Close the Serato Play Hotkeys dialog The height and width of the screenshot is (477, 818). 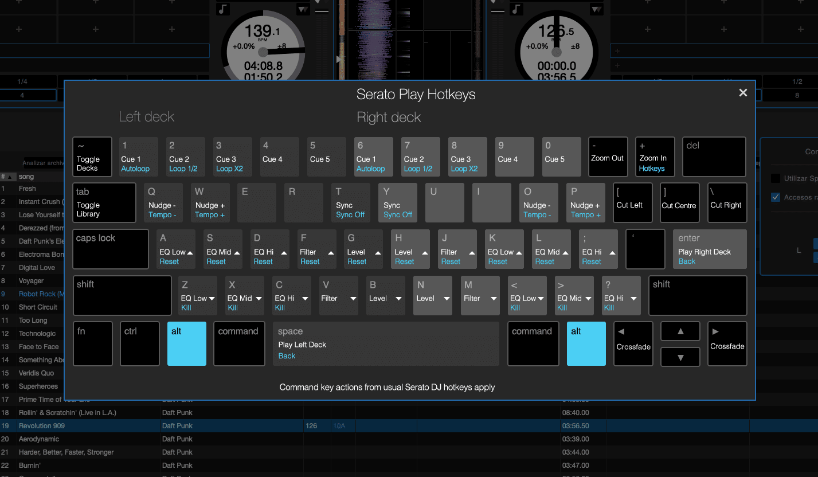pyautogui.click(x=743, y=93)
